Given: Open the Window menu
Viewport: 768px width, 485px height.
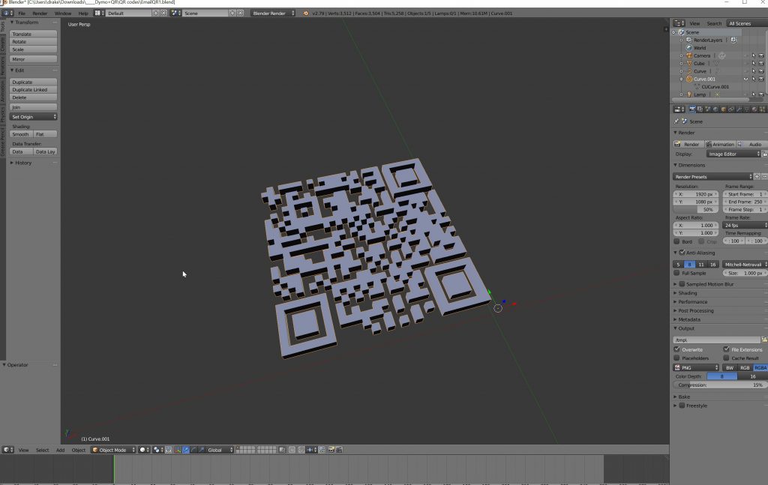Looking at the screenshot, I should tap(63, 13).
